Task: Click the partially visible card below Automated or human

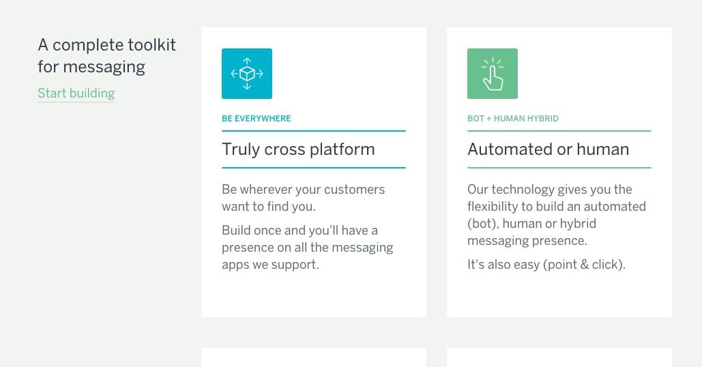Action: tap(559, 357)
